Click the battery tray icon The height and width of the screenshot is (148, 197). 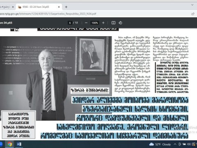pyautogui.click(x=184, y=144)
